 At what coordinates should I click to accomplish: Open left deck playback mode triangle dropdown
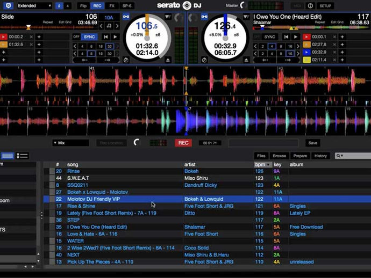tap(168, 17)
